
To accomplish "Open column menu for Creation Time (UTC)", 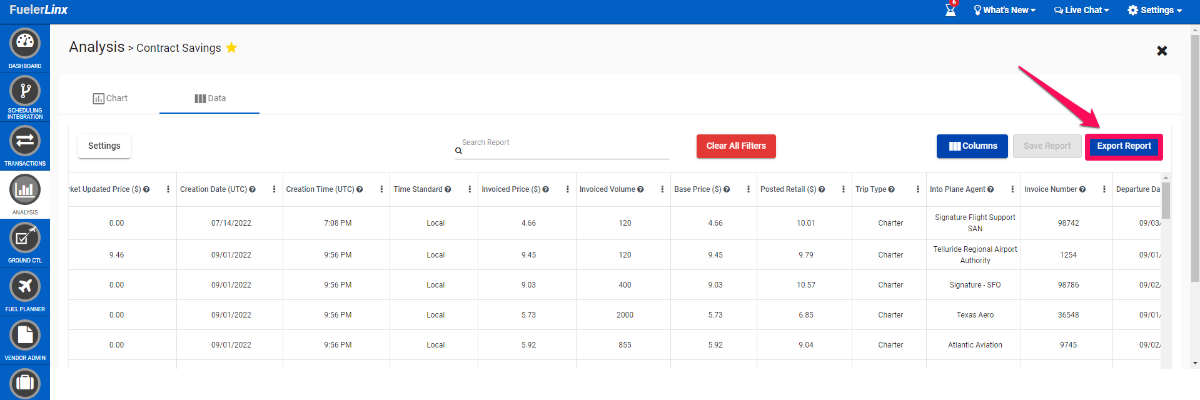I will click(381, 189).
